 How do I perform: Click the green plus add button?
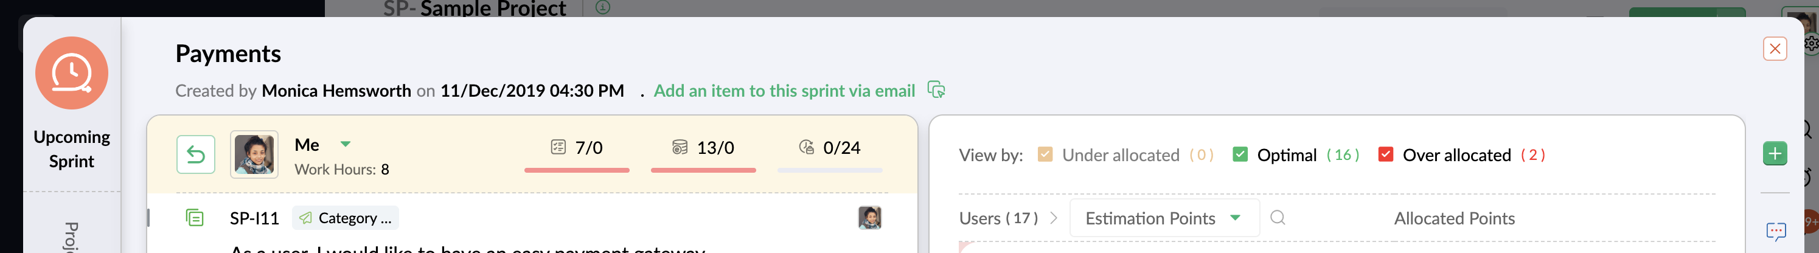click(1775, 153)
